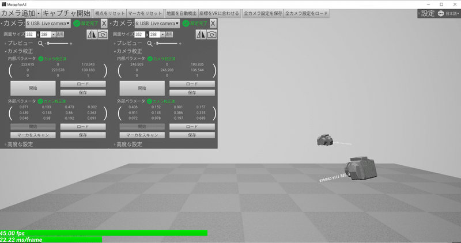Screen dimensions: 461x243
Task: Click the camera 6 width field showing 352
Action: [x=139, y=35]
